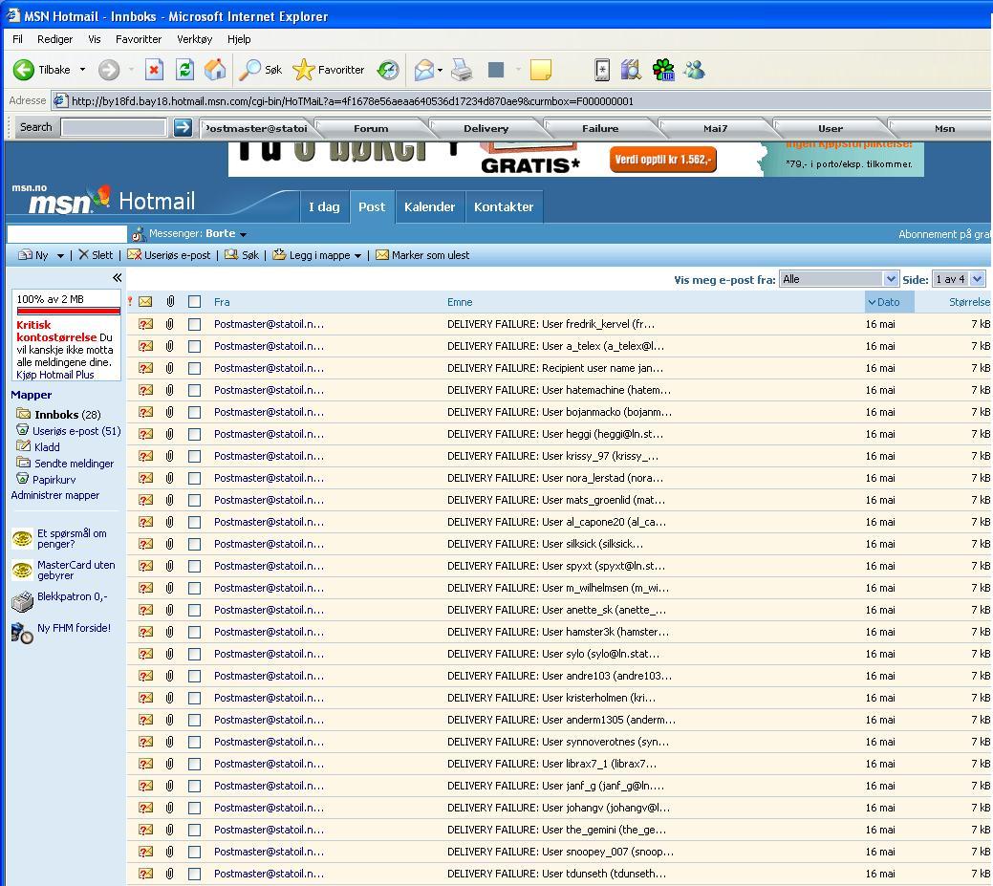Image resolution: width=993 pixels, height=886 pixels.
Task: Open the Messenger status Borte dropdown
Action: [243, 234]
